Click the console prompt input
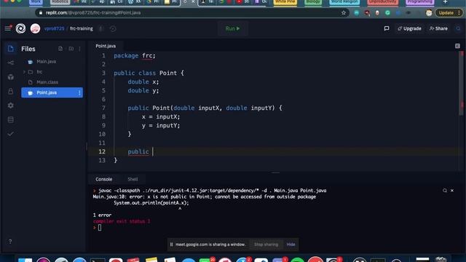Screen dimensions: 466x262 [x=100, y=228]
